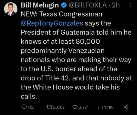
Task: Click the 171K views count
Action: pyautogui.click(x=109, y=107)
